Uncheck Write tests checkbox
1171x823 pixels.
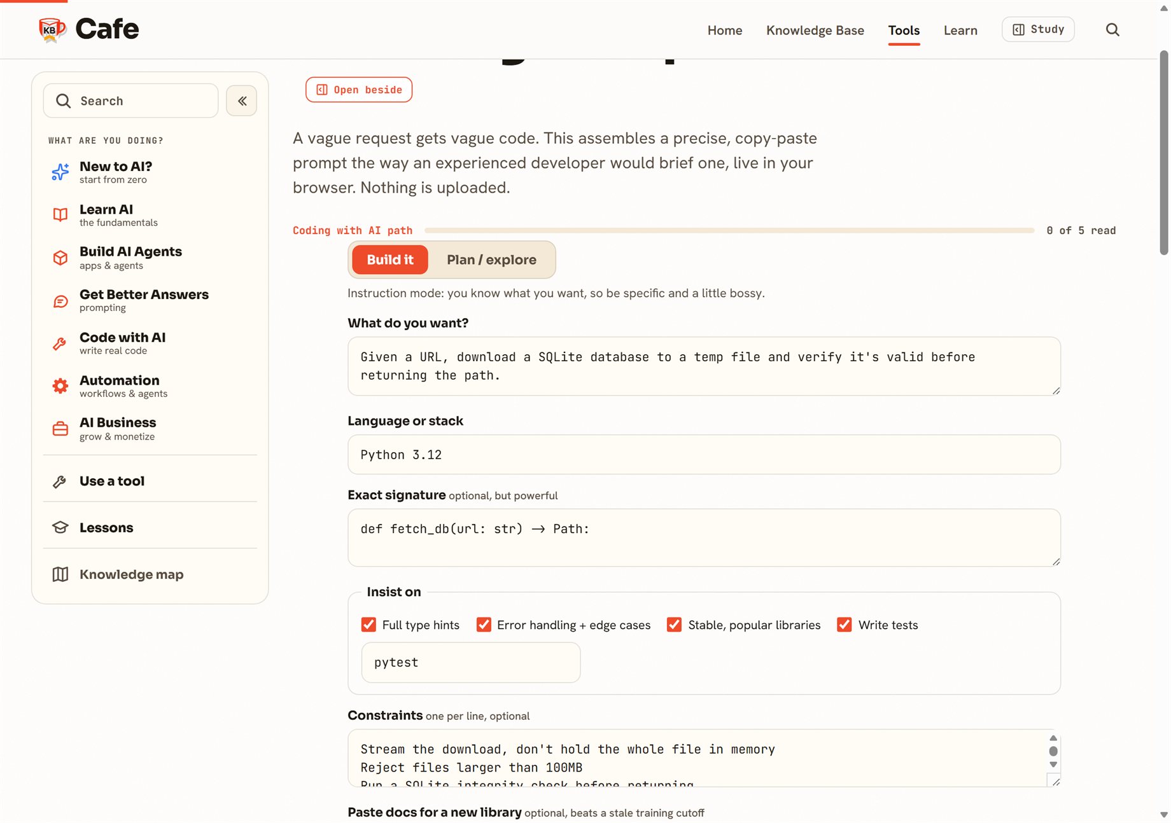point(844,625)
